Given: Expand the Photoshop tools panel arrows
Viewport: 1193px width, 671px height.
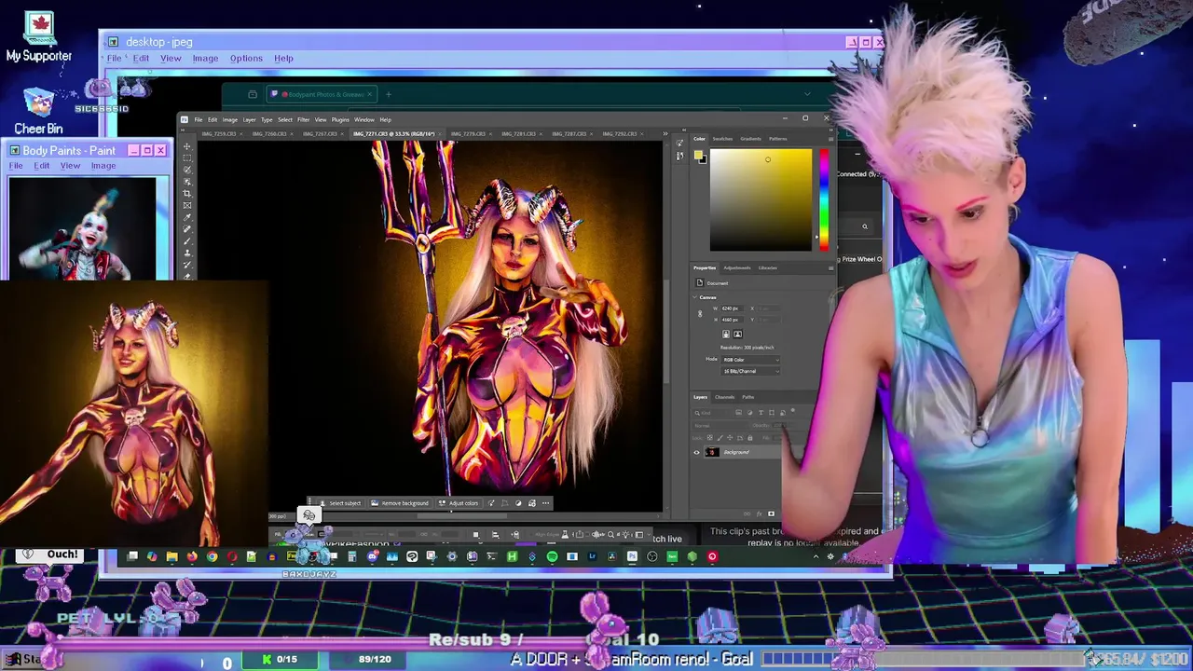Looking at the screenshot, I should 183,130.
